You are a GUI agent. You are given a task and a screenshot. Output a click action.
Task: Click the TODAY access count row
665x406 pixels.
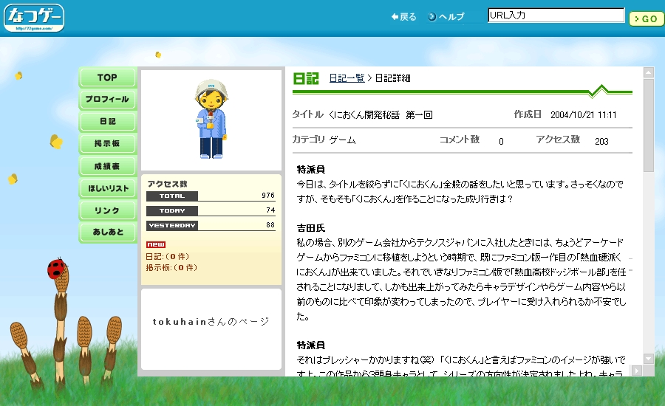(211, 210)
